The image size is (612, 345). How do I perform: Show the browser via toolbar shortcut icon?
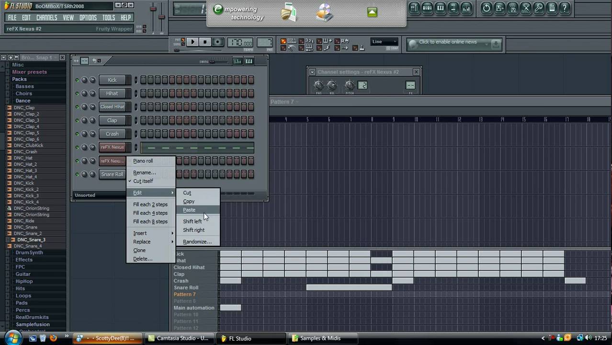coord(453,8)
